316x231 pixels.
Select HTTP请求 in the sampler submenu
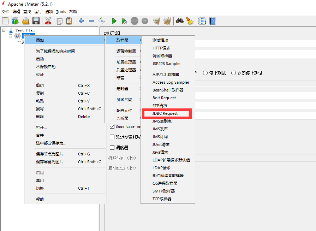pos(161,48)
